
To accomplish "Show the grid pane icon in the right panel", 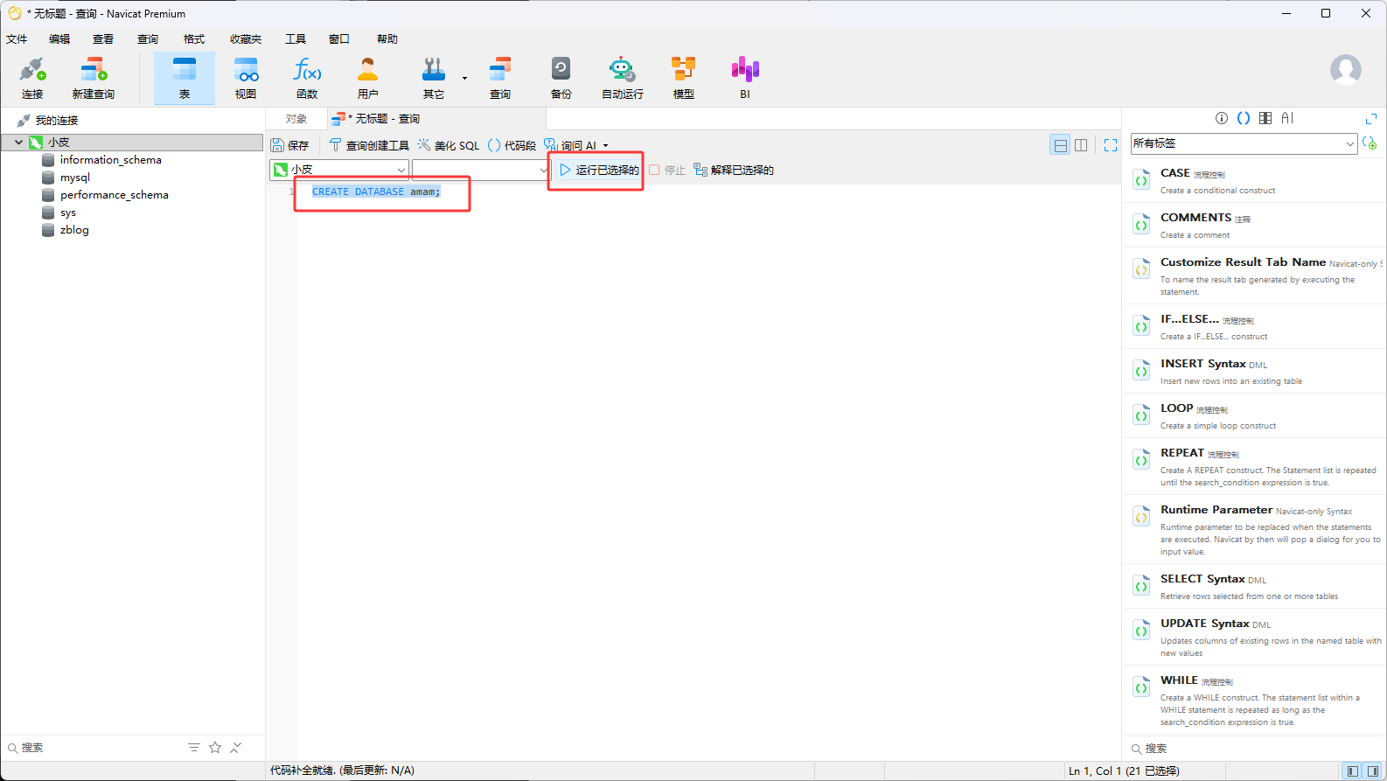I will (1265, 118).
